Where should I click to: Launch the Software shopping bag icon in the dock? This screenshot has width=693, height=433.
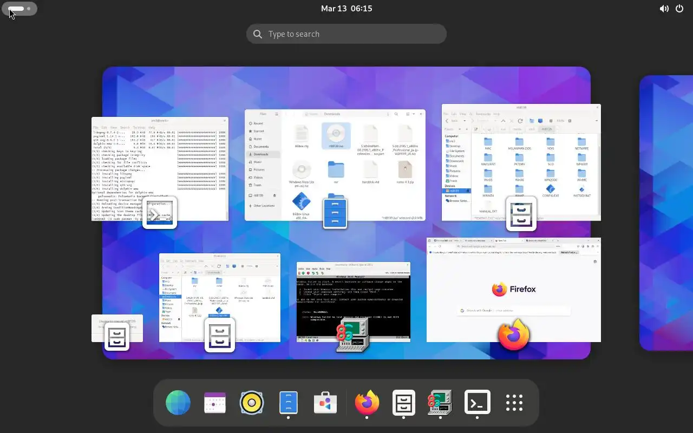(325, 403)
